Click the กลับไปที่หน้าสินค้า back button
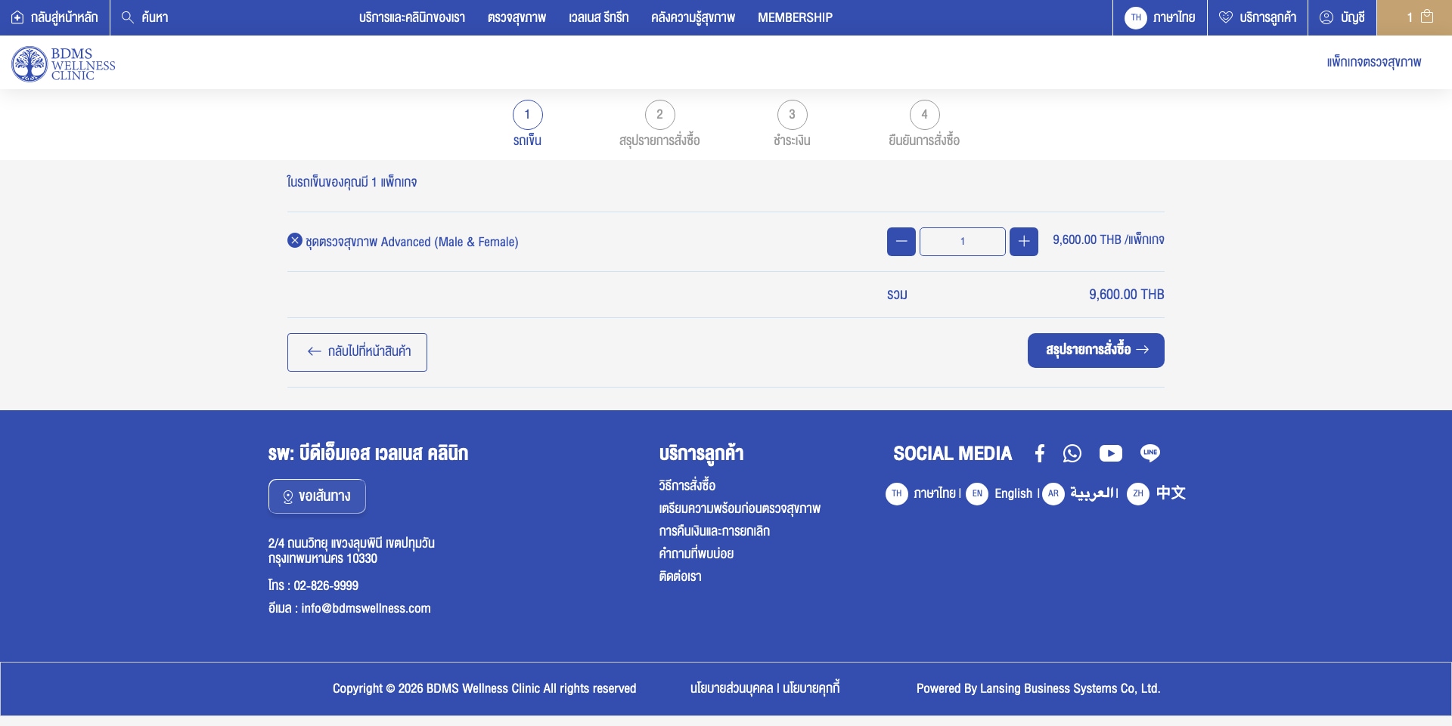Screen dimensions: 1452x726 pyautogui.click(x=357, y=352)
